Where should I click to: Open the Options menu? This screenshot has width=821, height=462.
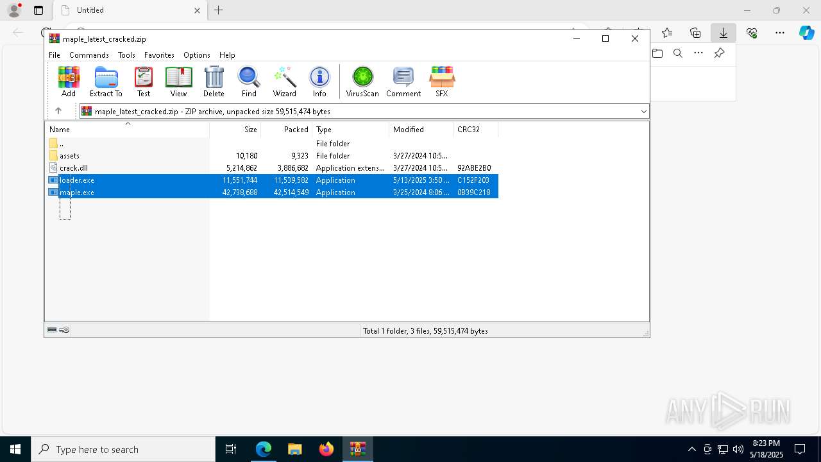[197, 55]
